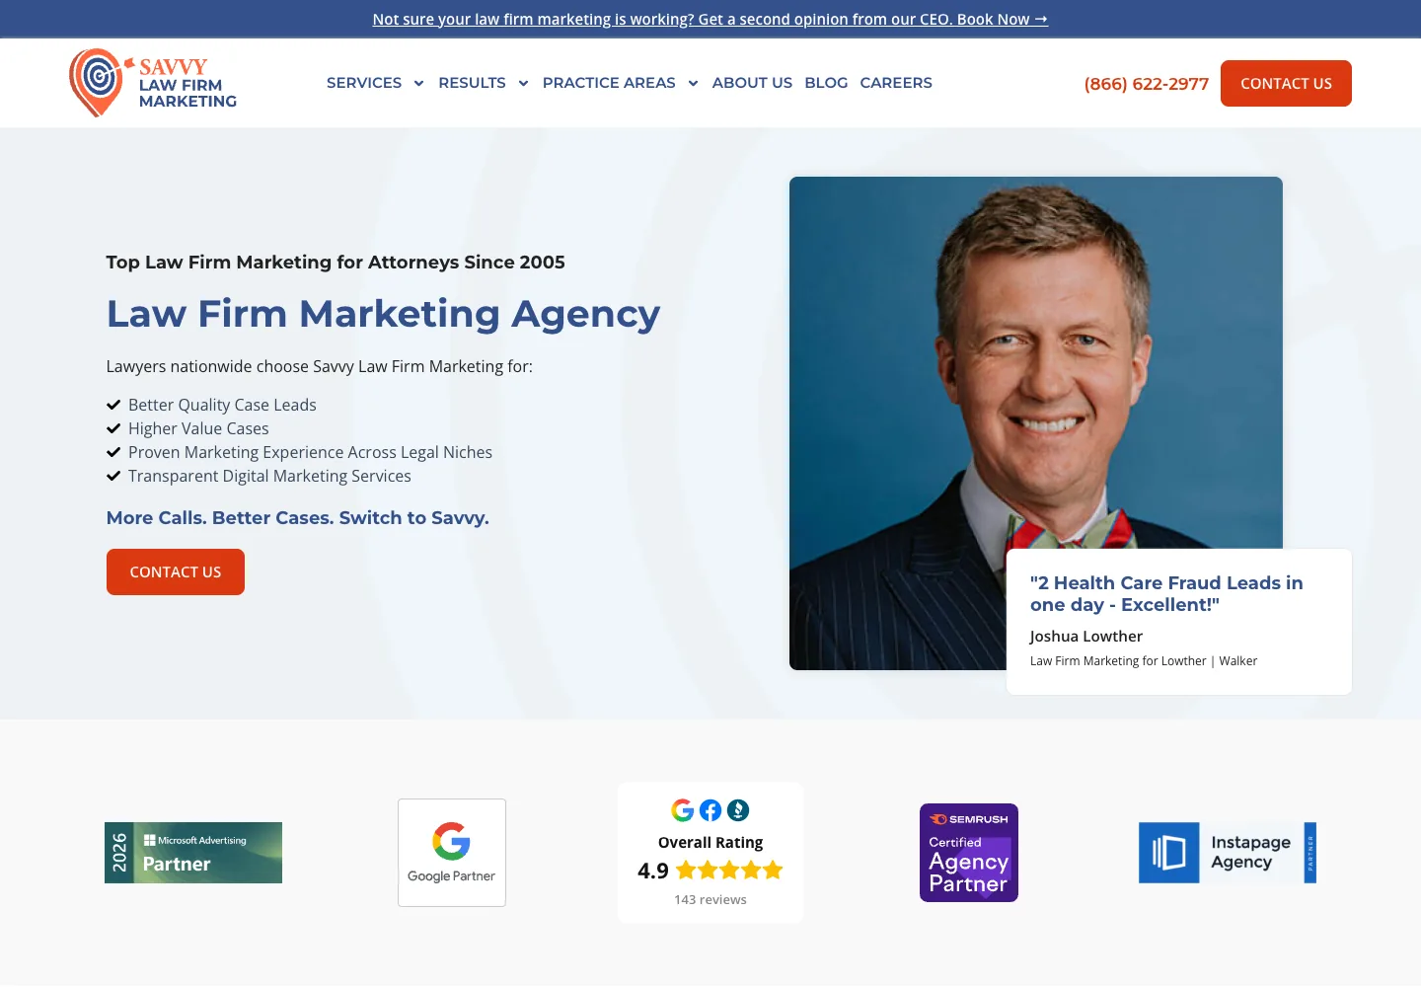1421x987 pixels.
Task: Click the Google Partner badge
Action: point(452,853)
